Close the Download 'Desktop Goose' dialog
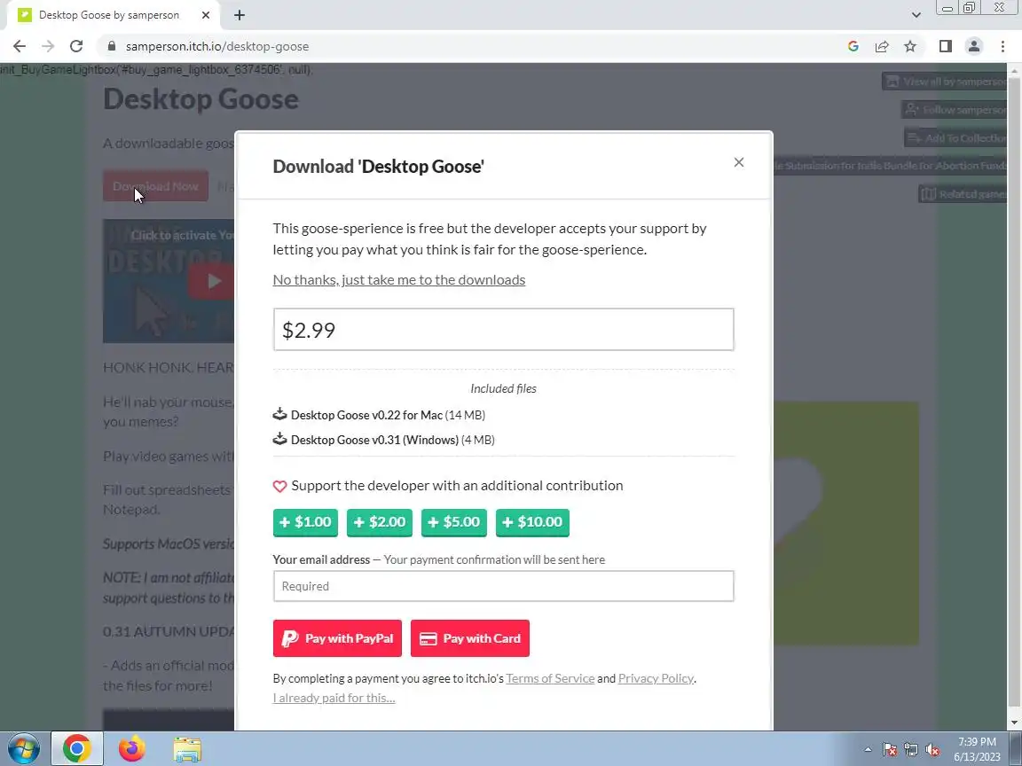The image size is (1022, 766). (x=738, y=162)
